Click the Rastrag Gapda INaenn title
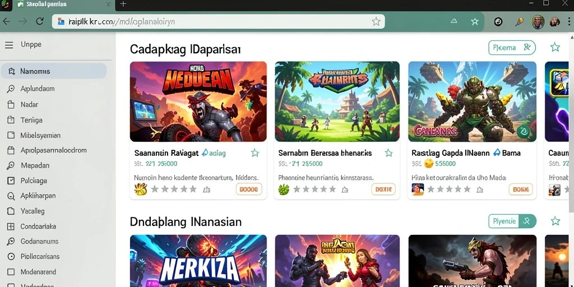The height and width of the screenshot is (287, 574). [451, 153]
